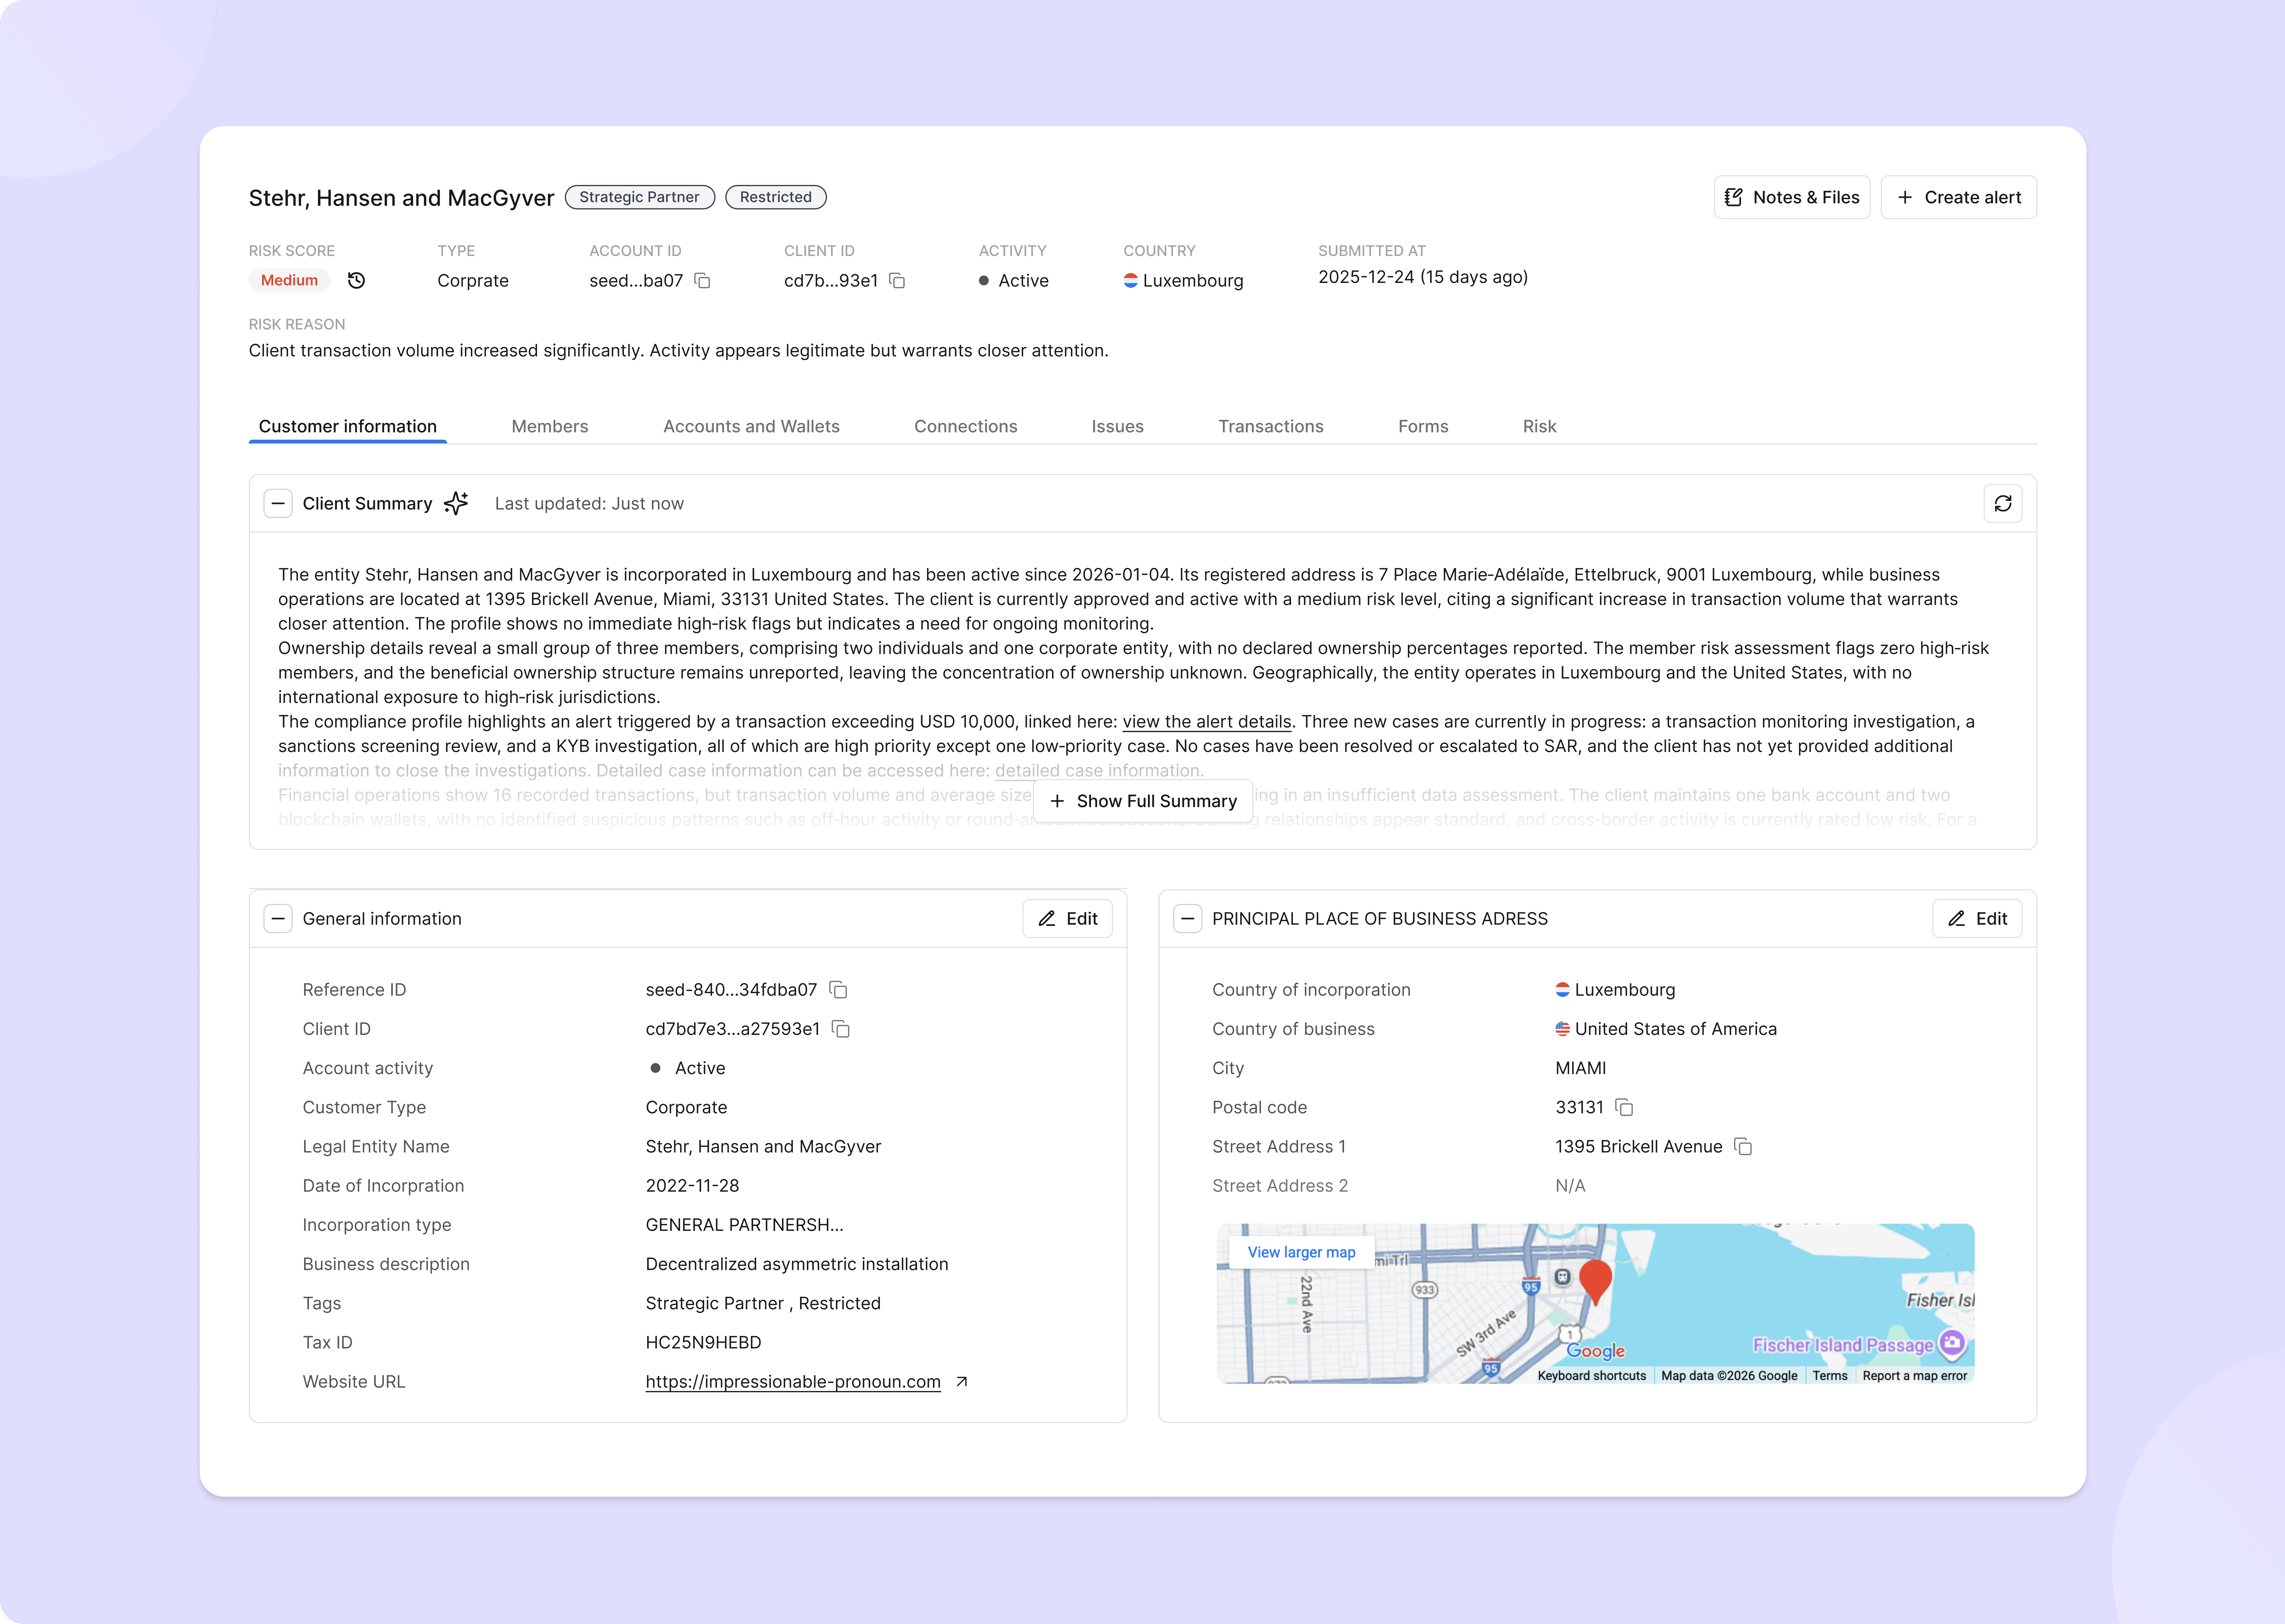Copy the Reference ID in General information
Image resolution: width=2285 pixels, height=1624 pixels.
coord(838,990)
